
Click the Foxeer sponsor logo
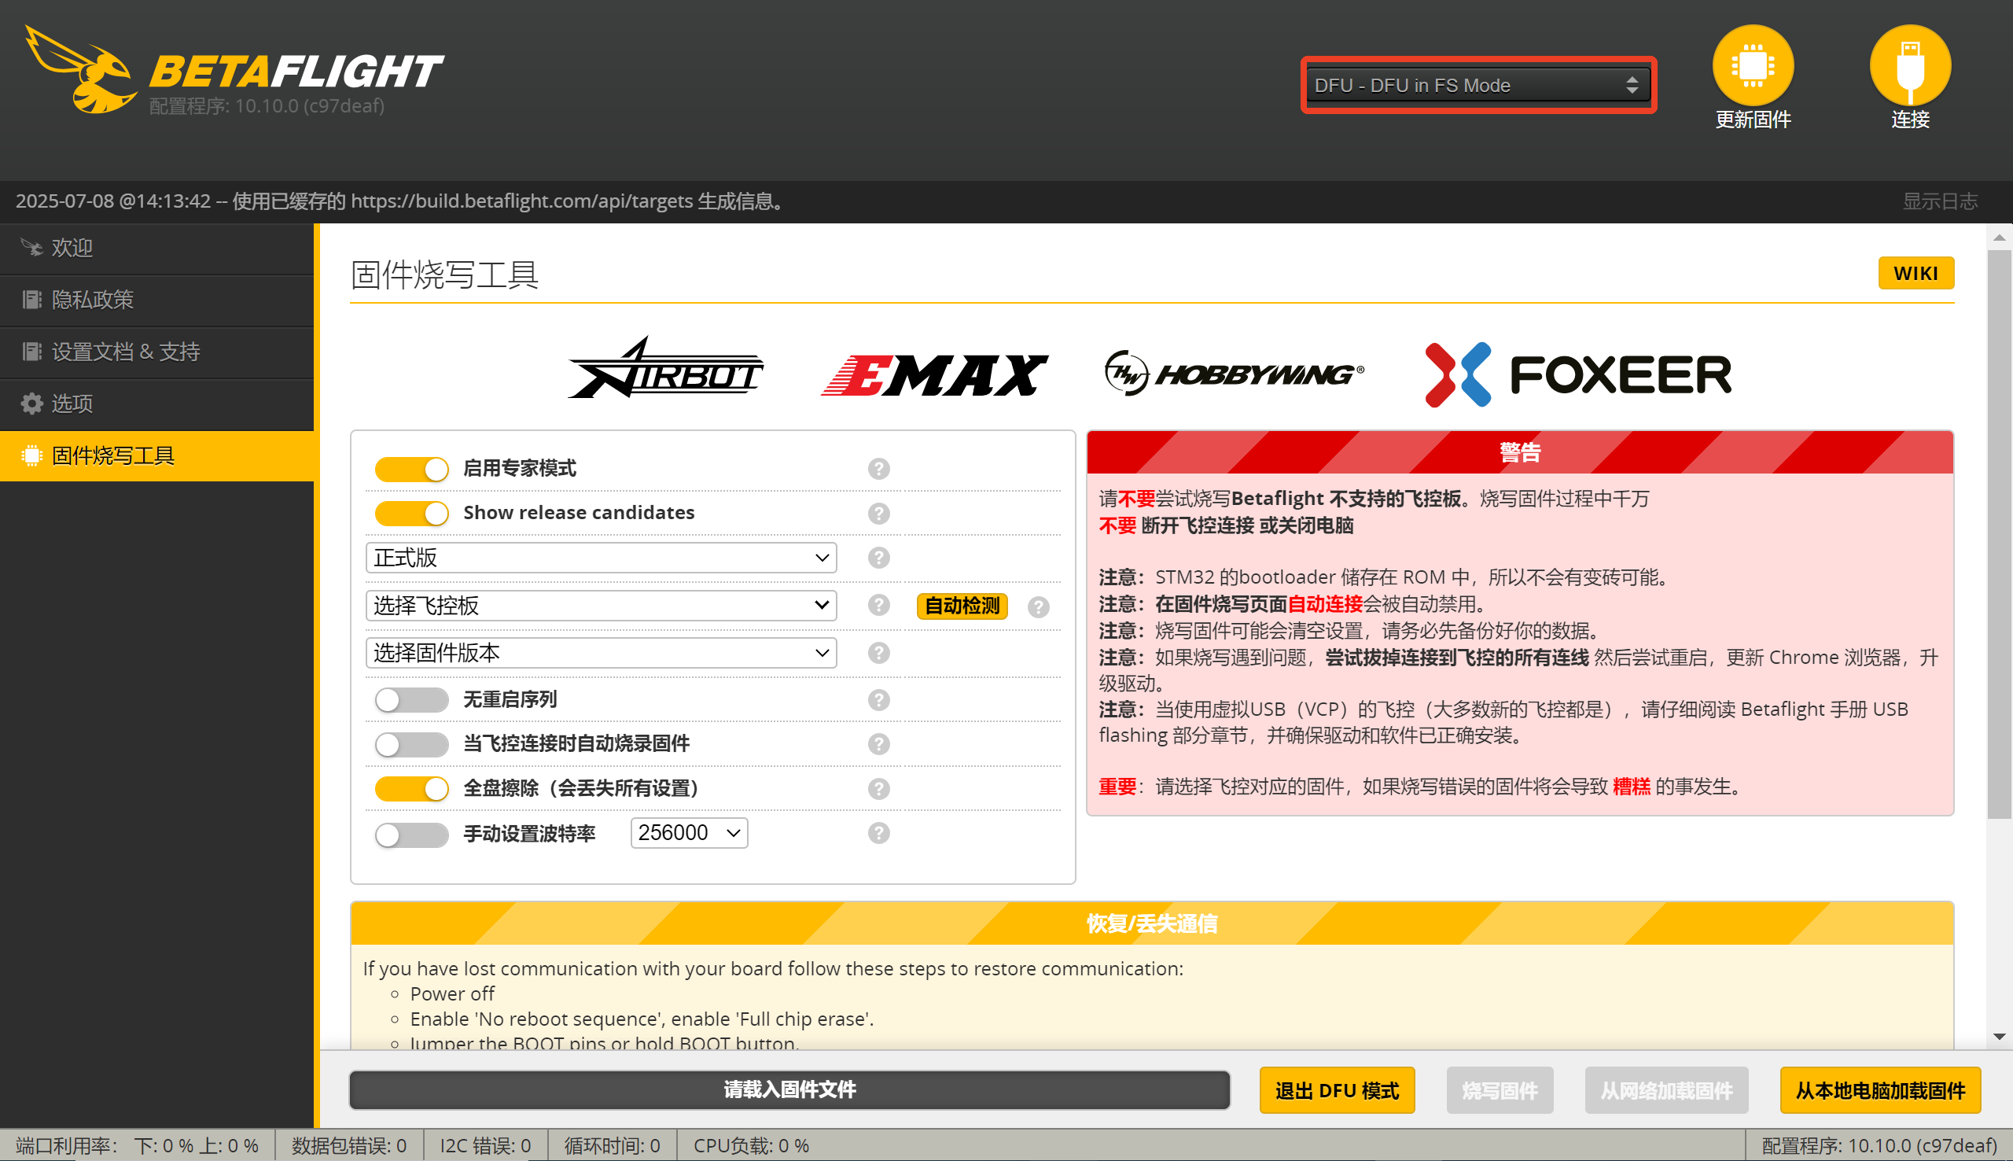(x=1578, y=374)
